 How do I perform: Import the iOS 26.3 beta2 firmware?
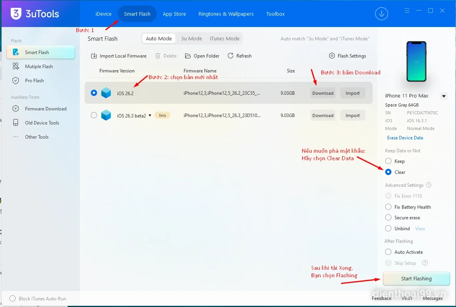click(x=352, y=116)
